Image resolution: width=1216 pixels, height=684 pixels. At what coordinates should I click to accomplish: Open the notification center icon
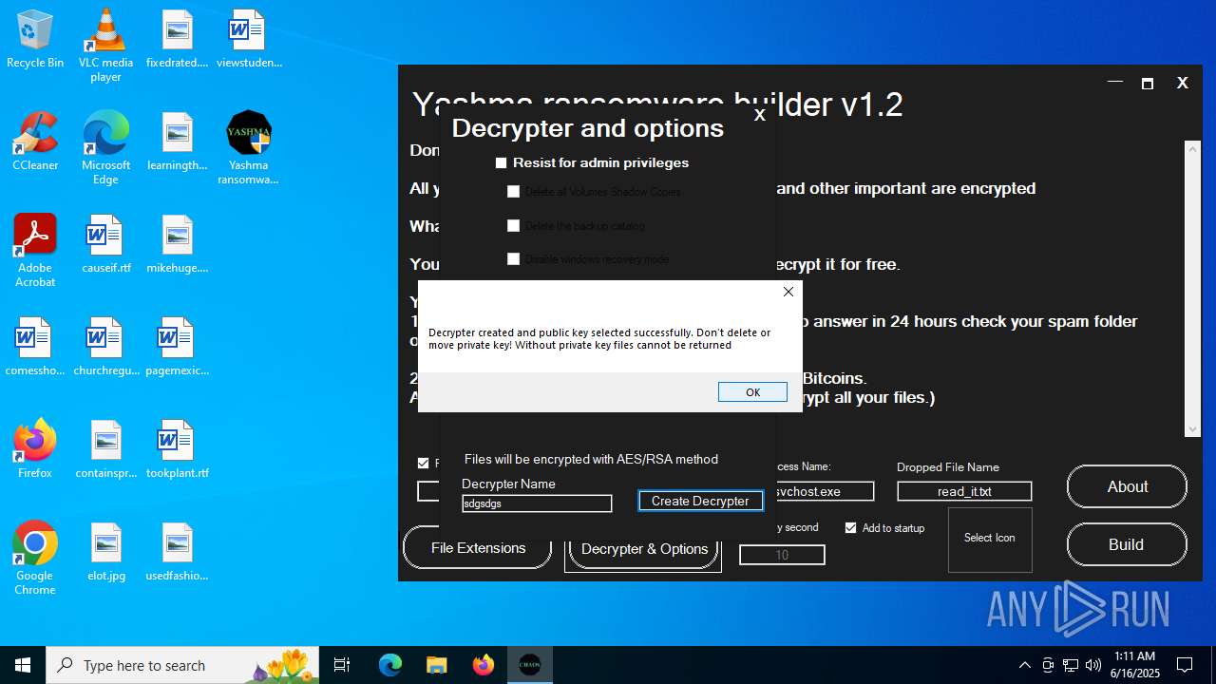pos(1185,665)
